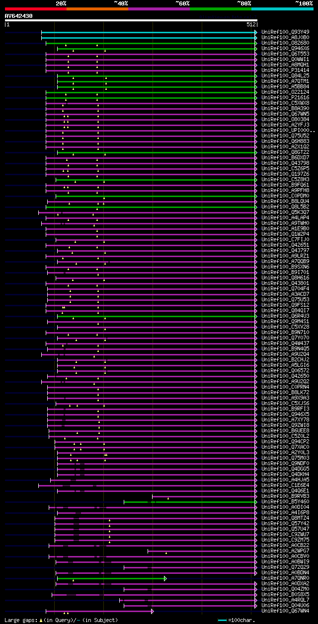The image size is (318, 624).
Task: Click the white query sequence ruler bar
Action: point(131,20)
